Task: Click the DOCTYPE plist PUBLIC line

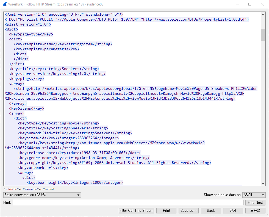Action: pos(127,20)
